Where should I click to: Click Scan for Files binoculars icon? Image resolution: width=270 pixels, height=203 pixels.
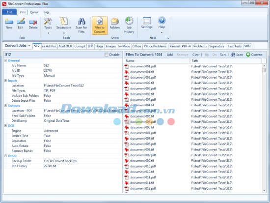[x=81, y=21]
